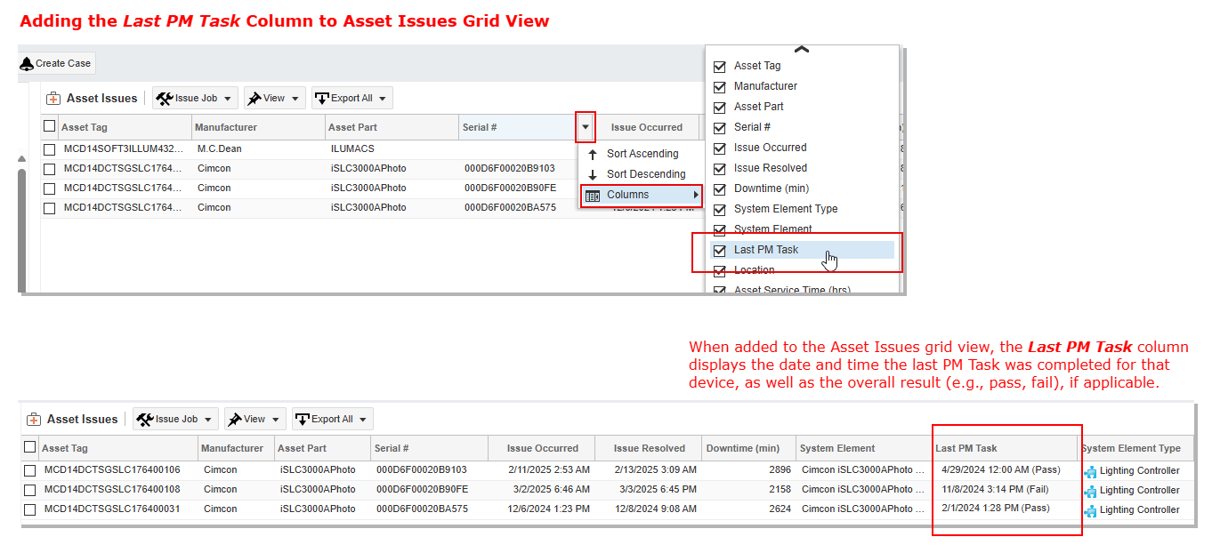Click the Sort Descending arrow icon
The image size is (1212, 553).
click(593, 174)
